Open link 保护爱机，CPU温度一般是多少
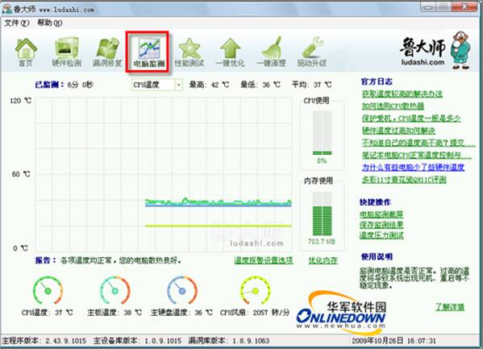The height and width of the screenshot is (349, 483). [x=411, y=118]
